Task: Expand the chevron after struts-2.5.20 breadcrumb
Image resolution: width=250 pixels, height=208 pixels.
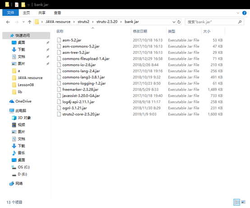Action: point(121,22)
